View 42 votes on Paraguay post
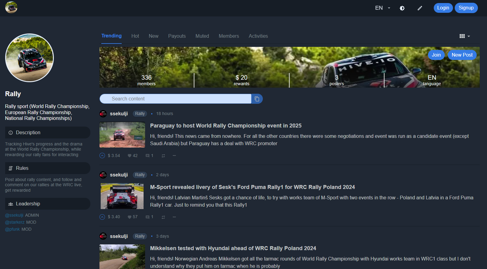The image size is (487, 269). [133, 155]
